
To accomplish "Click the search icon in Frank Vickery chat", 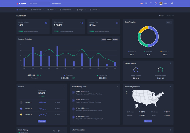I will pyautogui.click(x=54, y=131).
